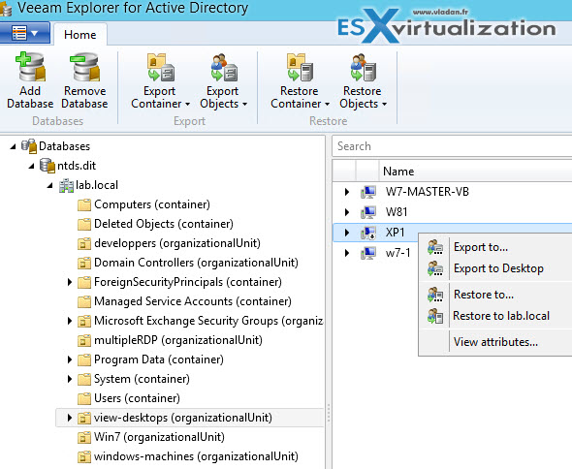Click the Export Objects icon
Image resolution: width=572 pixels, height=469 pixels.
224,67
